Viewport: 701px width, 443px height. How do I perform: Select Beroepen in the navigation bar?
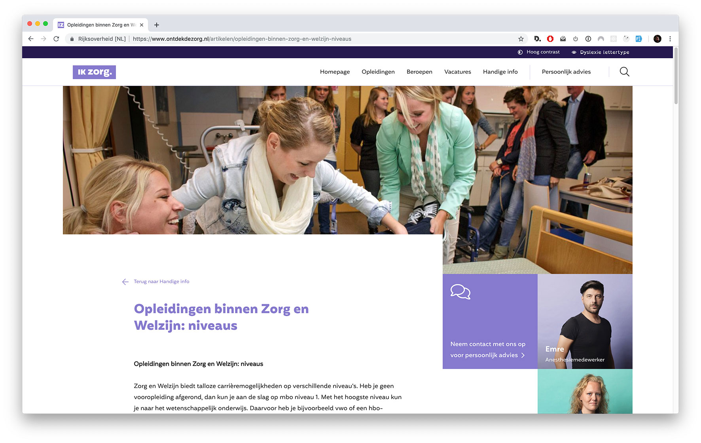(419, 72)
